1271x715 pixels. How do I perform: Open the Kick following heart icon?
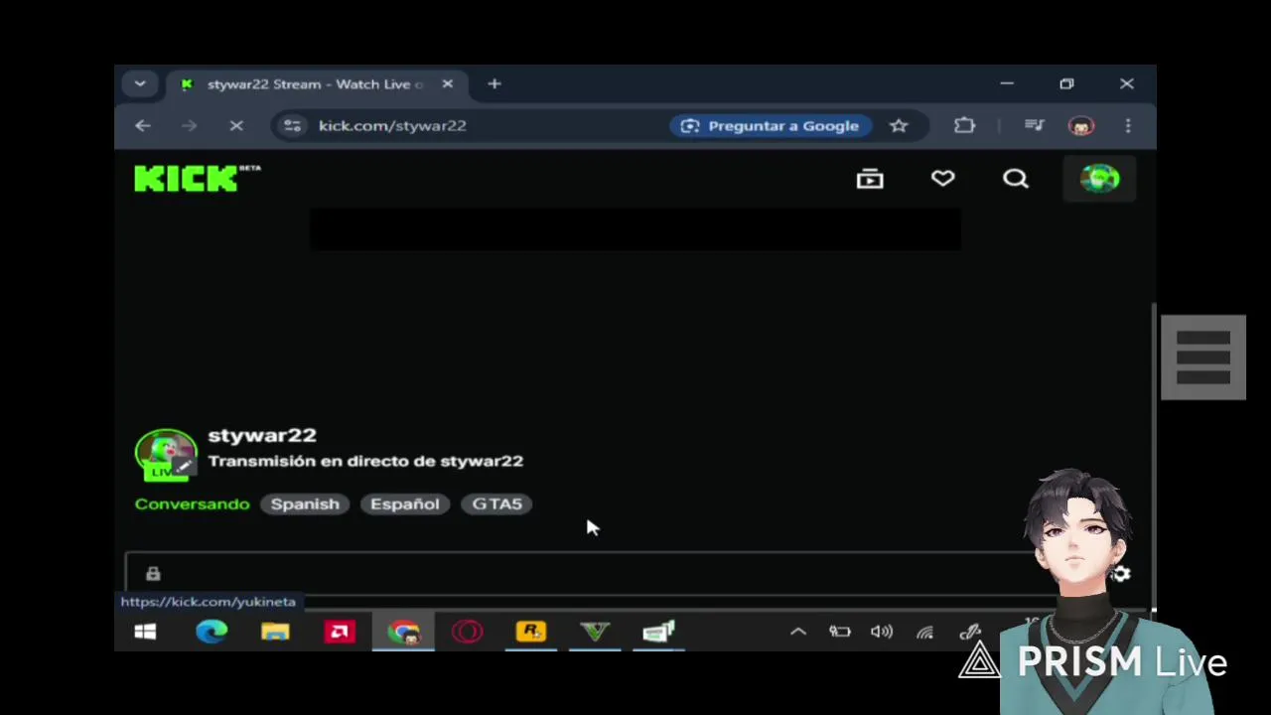[942, 179]
